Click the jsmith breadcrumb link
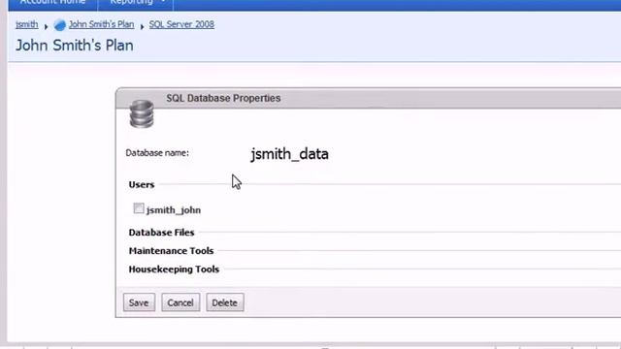The height and width of the screenshot is (349, 621). click(27, 24)
